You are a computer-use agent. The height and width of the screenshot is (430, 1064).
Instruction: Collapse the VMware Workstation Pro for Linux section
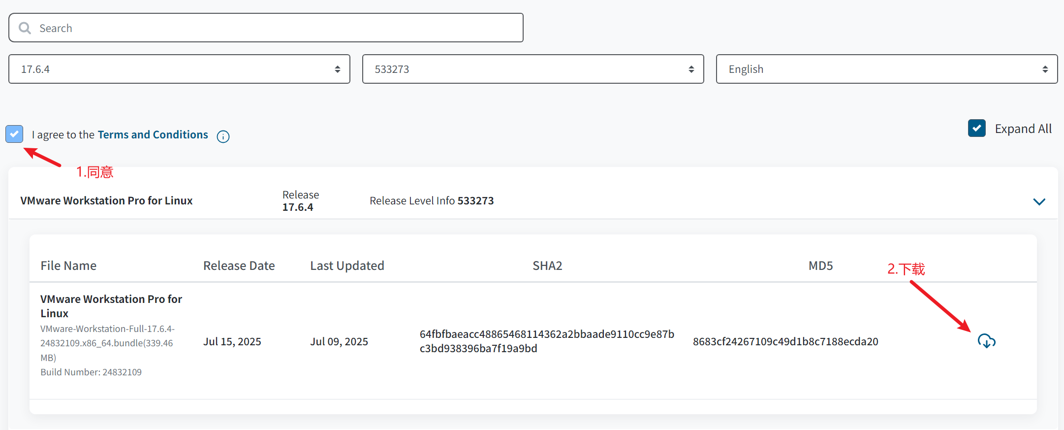point(1039,201)
